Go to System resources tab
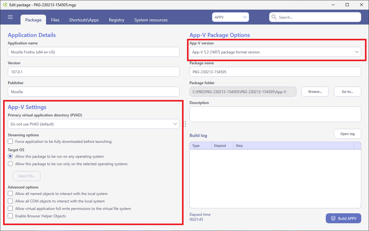Screen dimensions: 369x231 [151, 20]
